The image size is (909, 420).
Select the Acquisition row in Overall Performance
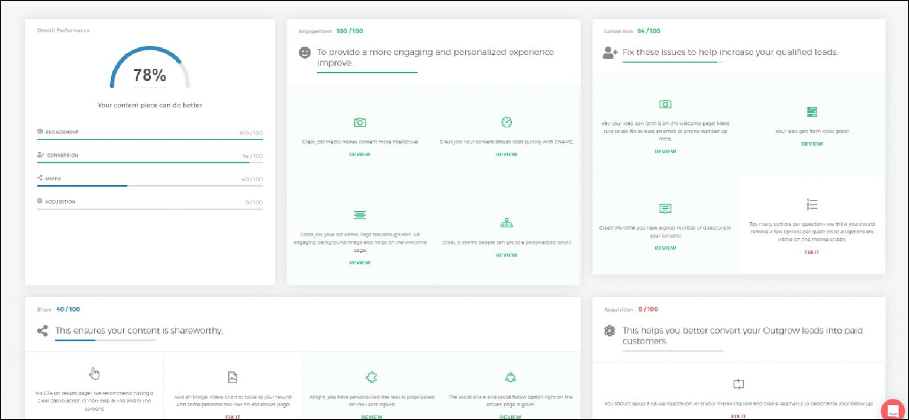click(150, 202)
